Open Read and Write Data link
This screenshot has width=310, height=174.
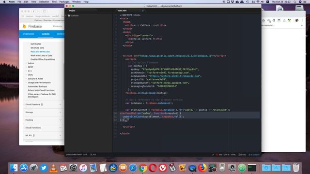point(40,52)
